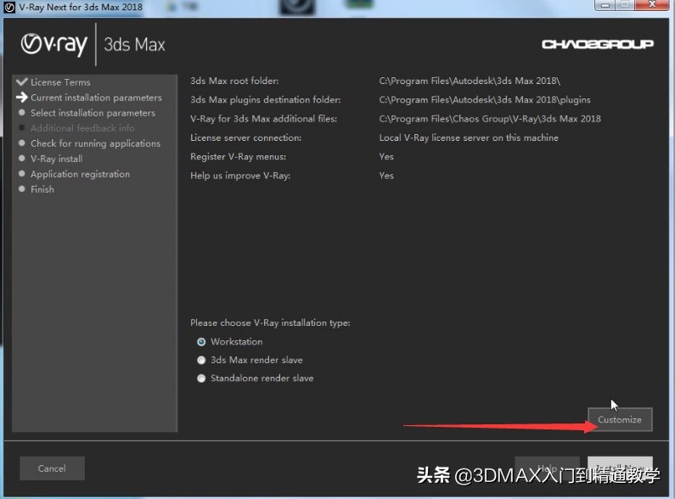Click 'Please choose V-Ray installation type:' text
675x499 pixels.
(x=270, y=322)
